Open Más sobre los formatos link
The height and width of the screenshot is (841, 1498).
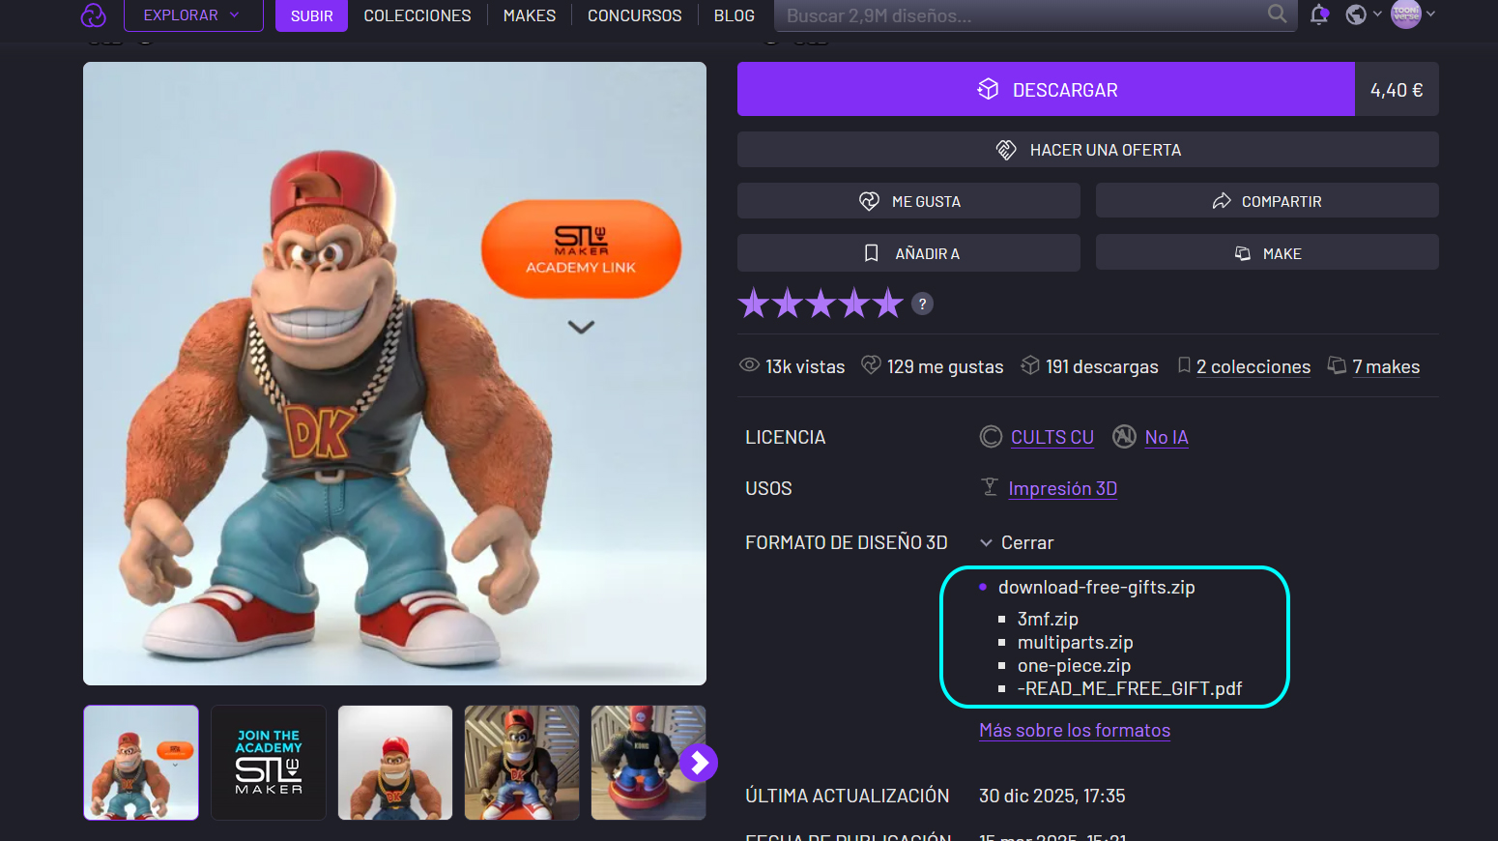click(x=1075, y=730)
